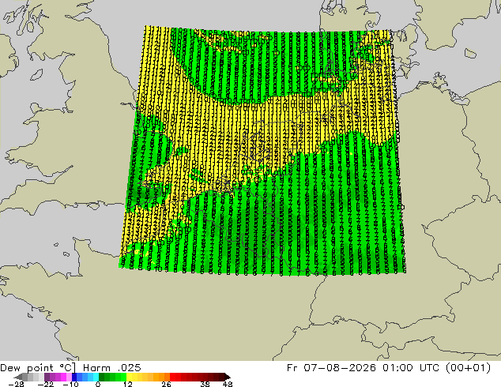
Task: Click the '48' legend value
Action: click(x=228, y=384)
